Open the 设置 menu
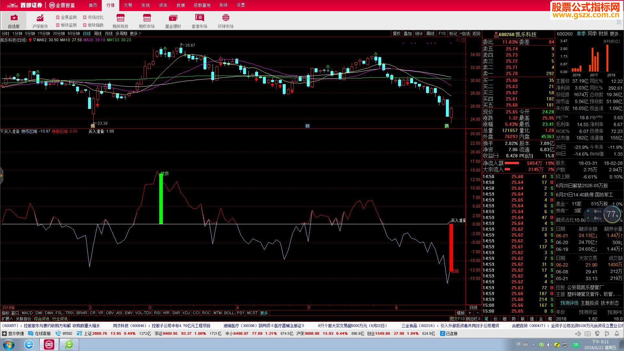The height and width of the screenshot is (351, 624). 241,5
